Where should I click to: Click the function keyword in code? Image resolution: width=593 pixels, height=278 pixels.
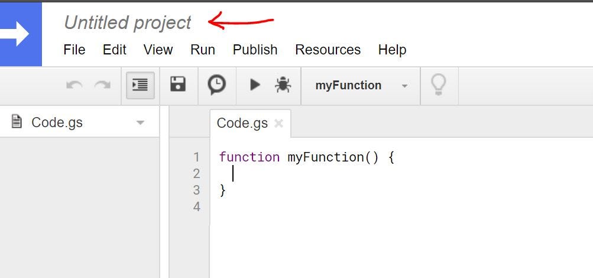[249, 157]
